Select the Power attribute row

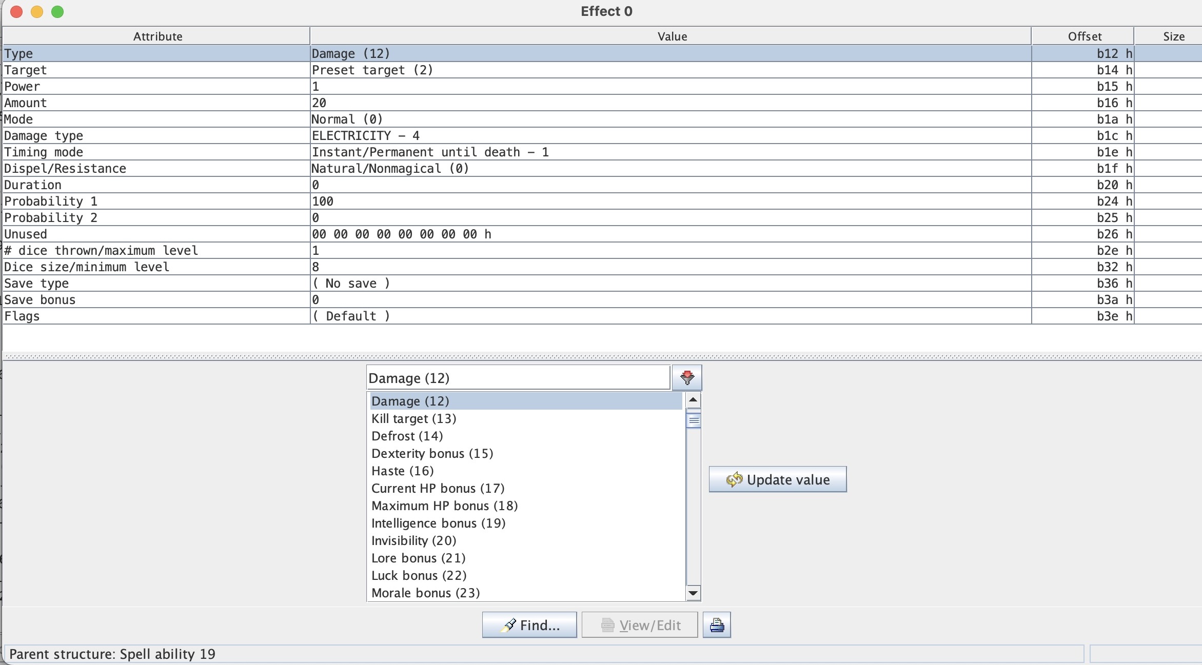[x=602, y=86]
